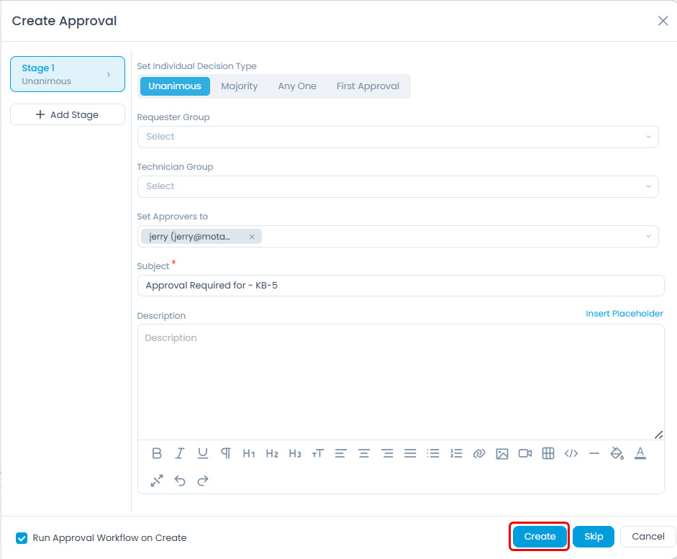Select the italic formatting icon
Image resolution: width=677 pixels, height=559 pixels.
(x=180, y=453)
